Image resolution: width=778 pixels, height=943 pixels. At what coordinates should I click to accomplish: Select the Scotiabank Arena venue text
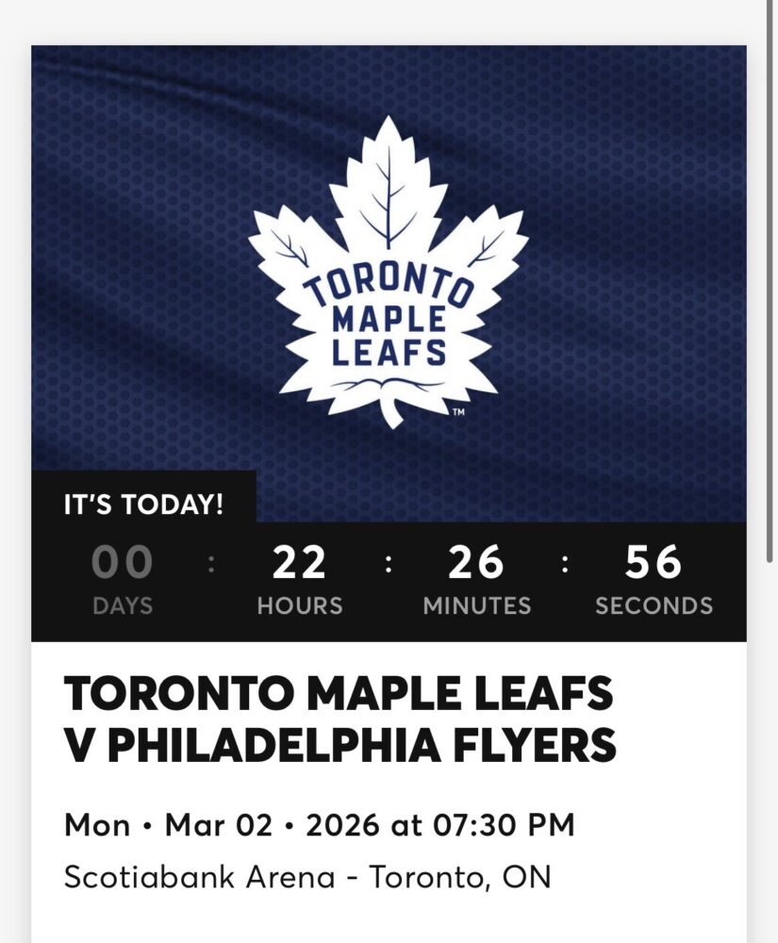point(199,877)
